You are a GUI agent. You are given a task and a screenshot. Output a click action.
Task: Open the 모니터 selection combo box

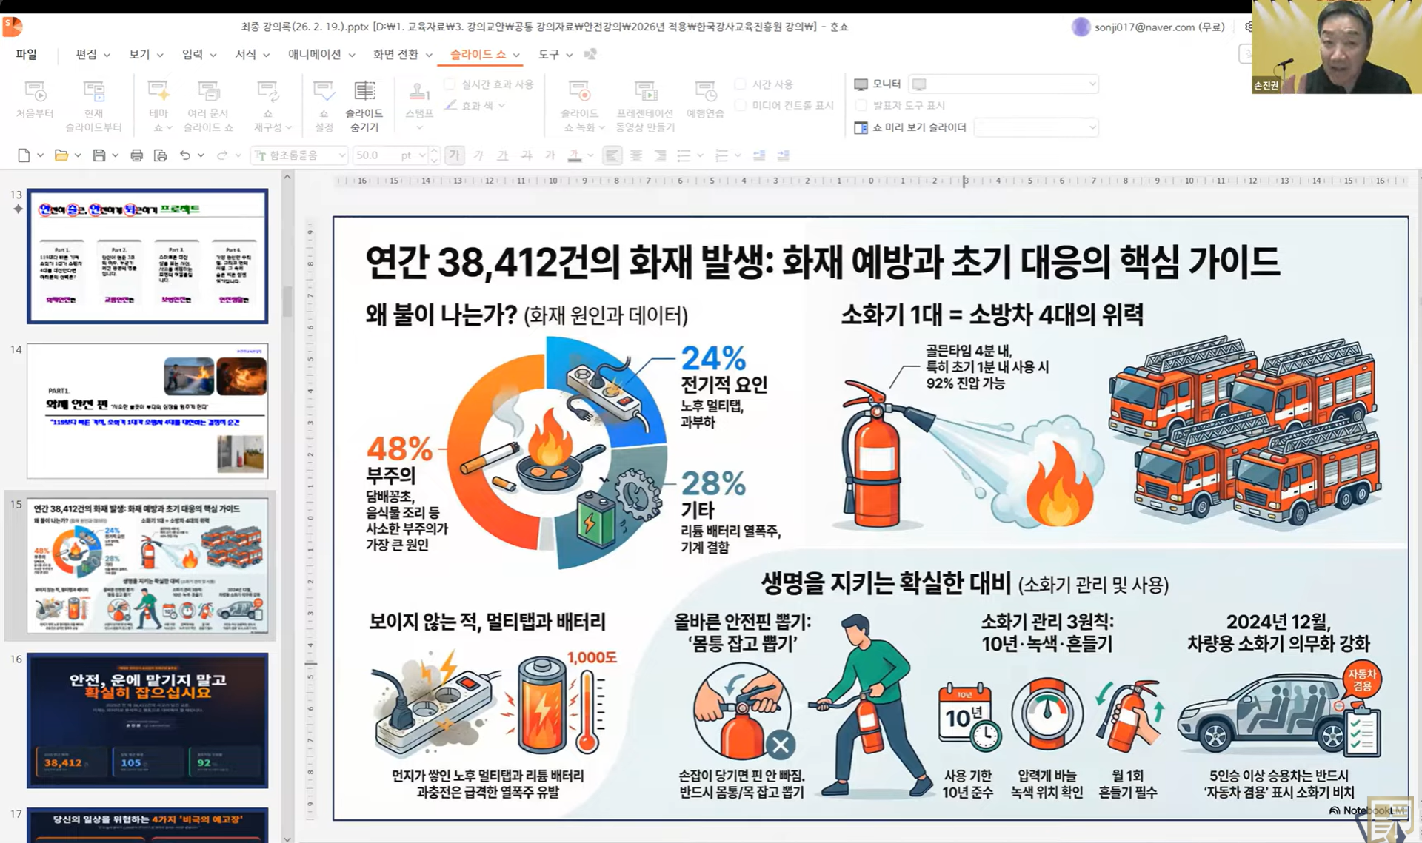[x=1003, y=84]
